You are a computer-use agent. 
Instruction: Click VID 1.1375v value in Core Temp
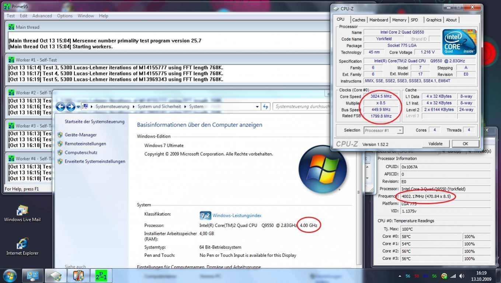point(445,211)
